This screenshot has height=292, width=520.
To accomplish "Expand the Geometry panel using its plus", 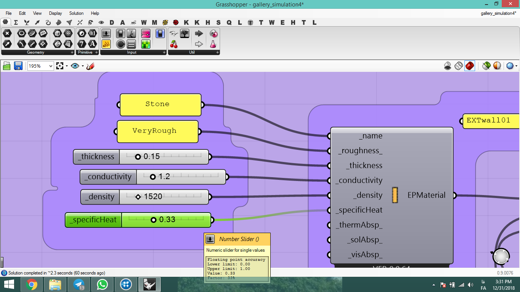I will [72, 52].
